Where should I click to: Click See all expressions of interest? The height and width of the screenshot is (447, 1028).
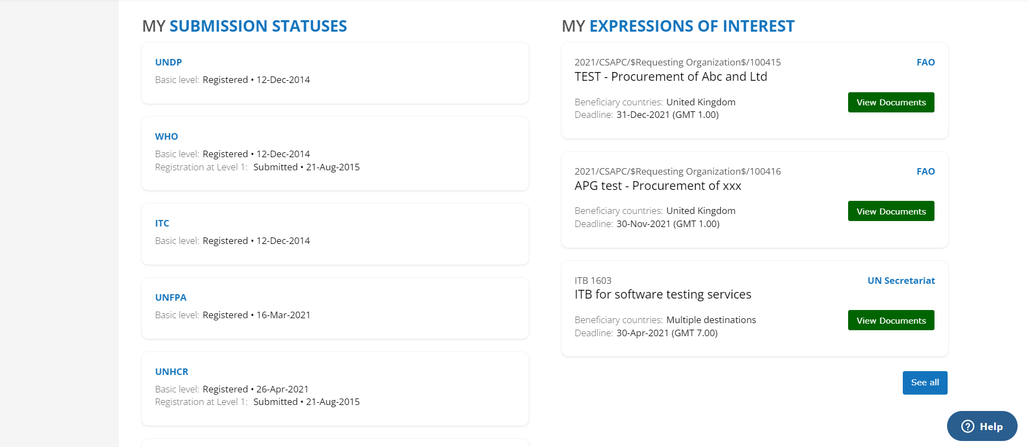click(925, 383)
